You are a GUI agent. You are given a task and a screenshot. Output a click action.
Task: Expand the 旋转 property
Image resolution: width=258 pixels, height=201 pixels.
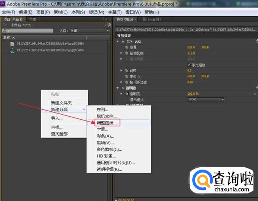coord(121,70)
